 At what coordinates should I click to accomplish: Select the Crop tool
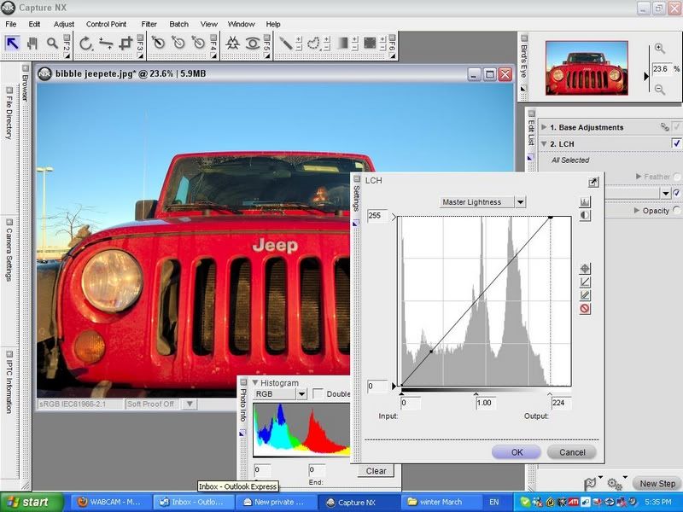click(126, 43)
